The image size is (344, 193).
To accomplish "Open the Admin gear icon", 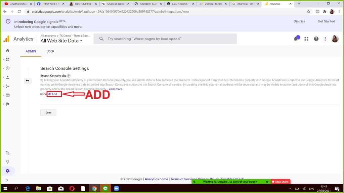I will point(7,171).
